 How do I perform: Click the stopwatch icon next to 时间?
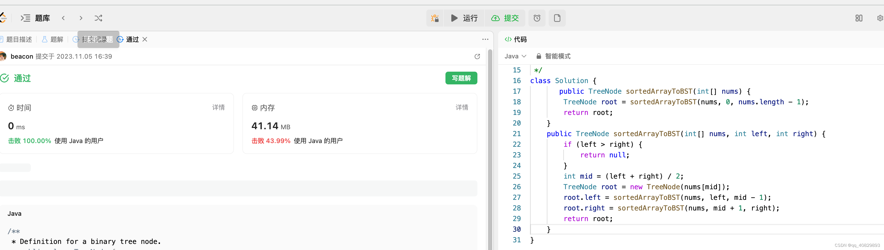(11, 108)
